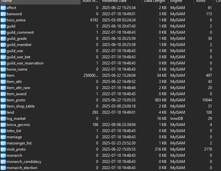Click the guild_grade table icon

pyautogui.click(x=3, y=39)
